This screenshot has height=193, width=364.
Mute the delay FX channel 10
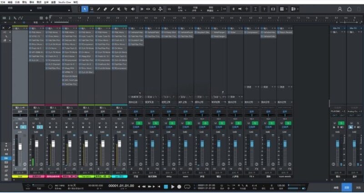point(166,123)
